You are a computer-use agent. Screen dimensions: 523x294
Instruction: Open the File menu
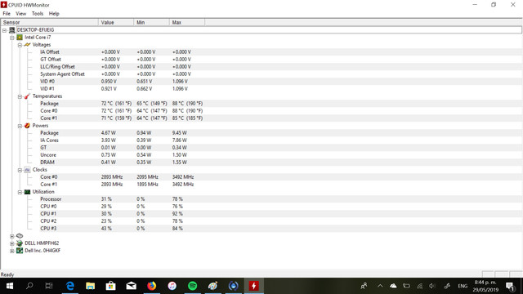tap(7, 14)
